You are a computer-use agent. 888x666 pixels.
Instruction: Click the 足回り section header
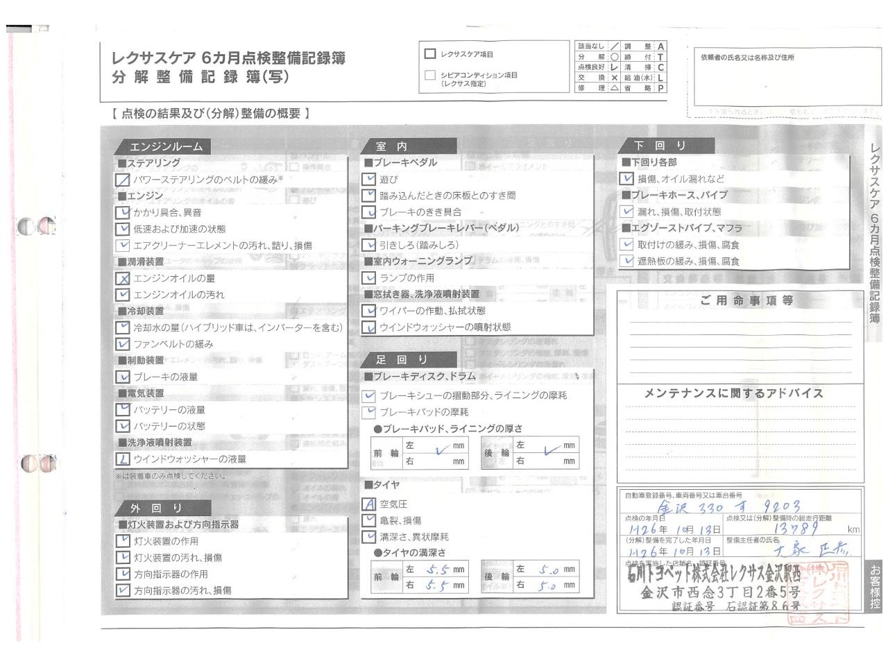409,359
